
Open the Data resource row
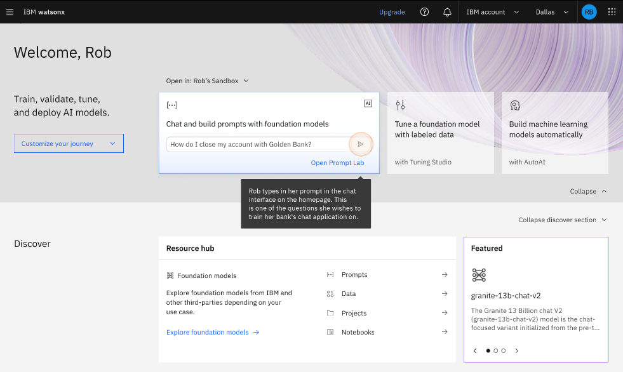(387, 294)
